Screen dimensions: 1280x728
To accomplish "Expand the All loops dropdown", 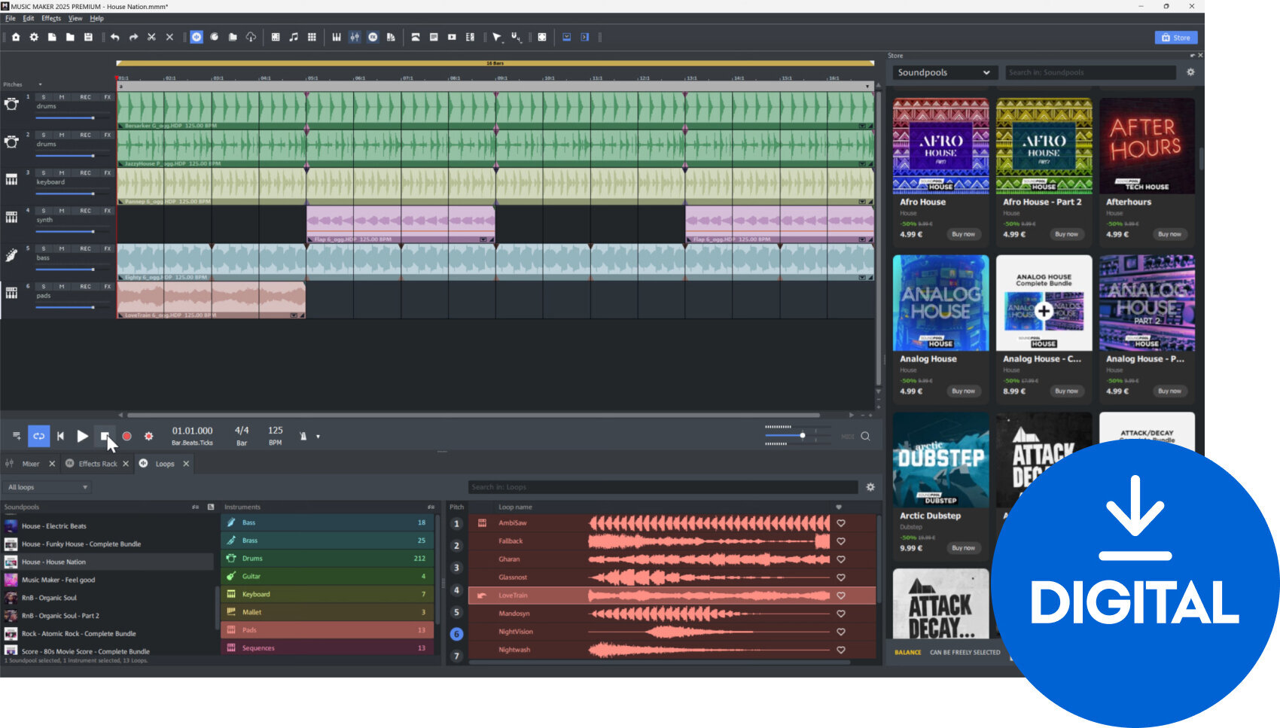I will [x=47, y=486].
